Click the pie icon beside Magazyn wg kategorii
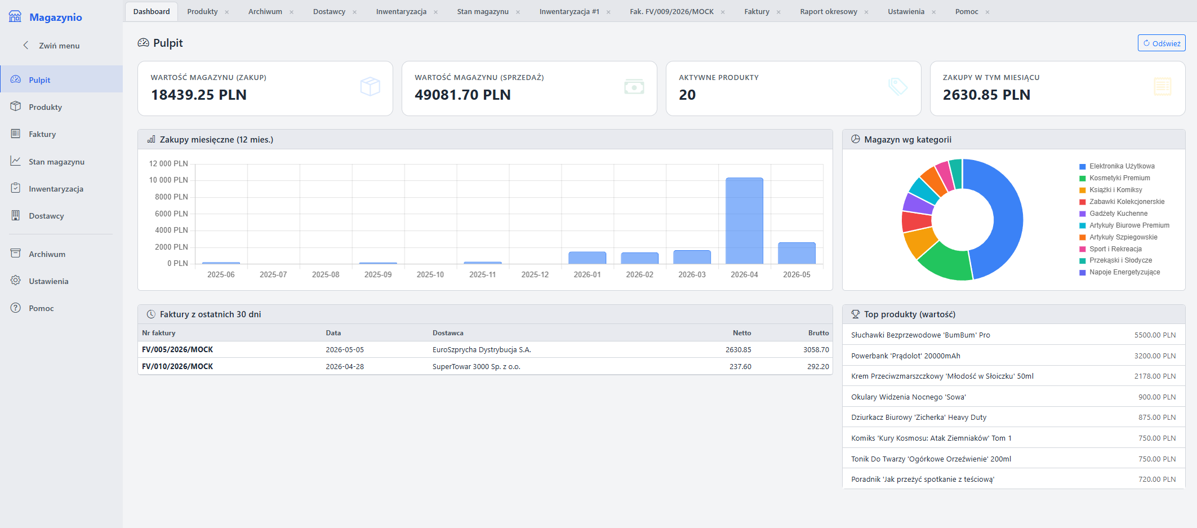Viewport: 1197px width, 528px height. pyautogui.click(x=855, y=139)
